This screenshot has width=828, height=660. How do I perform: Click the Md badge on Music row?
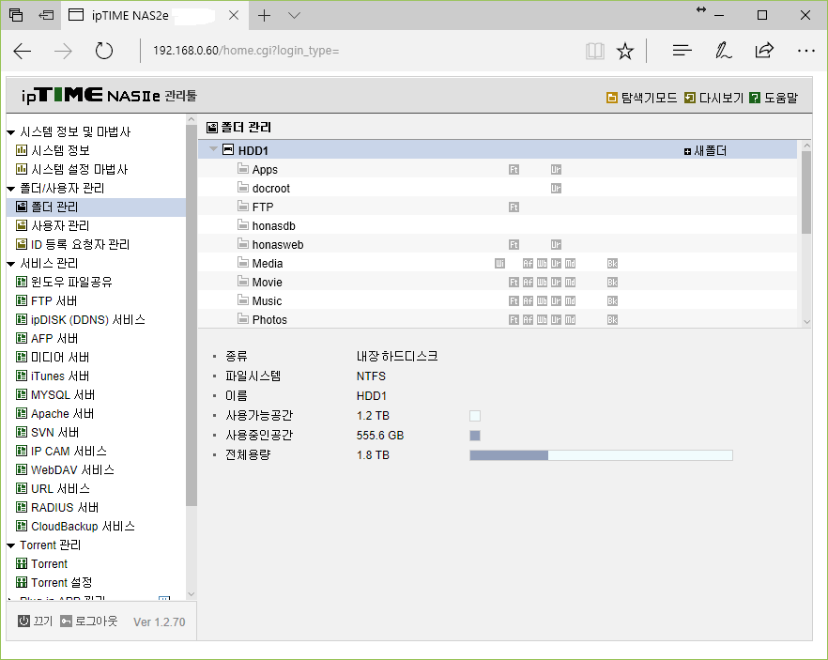tap(571, 301)
